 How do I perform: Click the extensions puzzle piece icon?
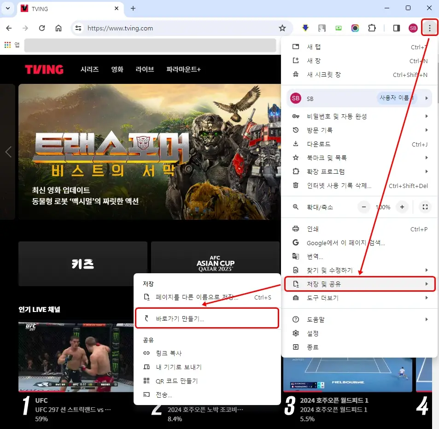(372, 28)
